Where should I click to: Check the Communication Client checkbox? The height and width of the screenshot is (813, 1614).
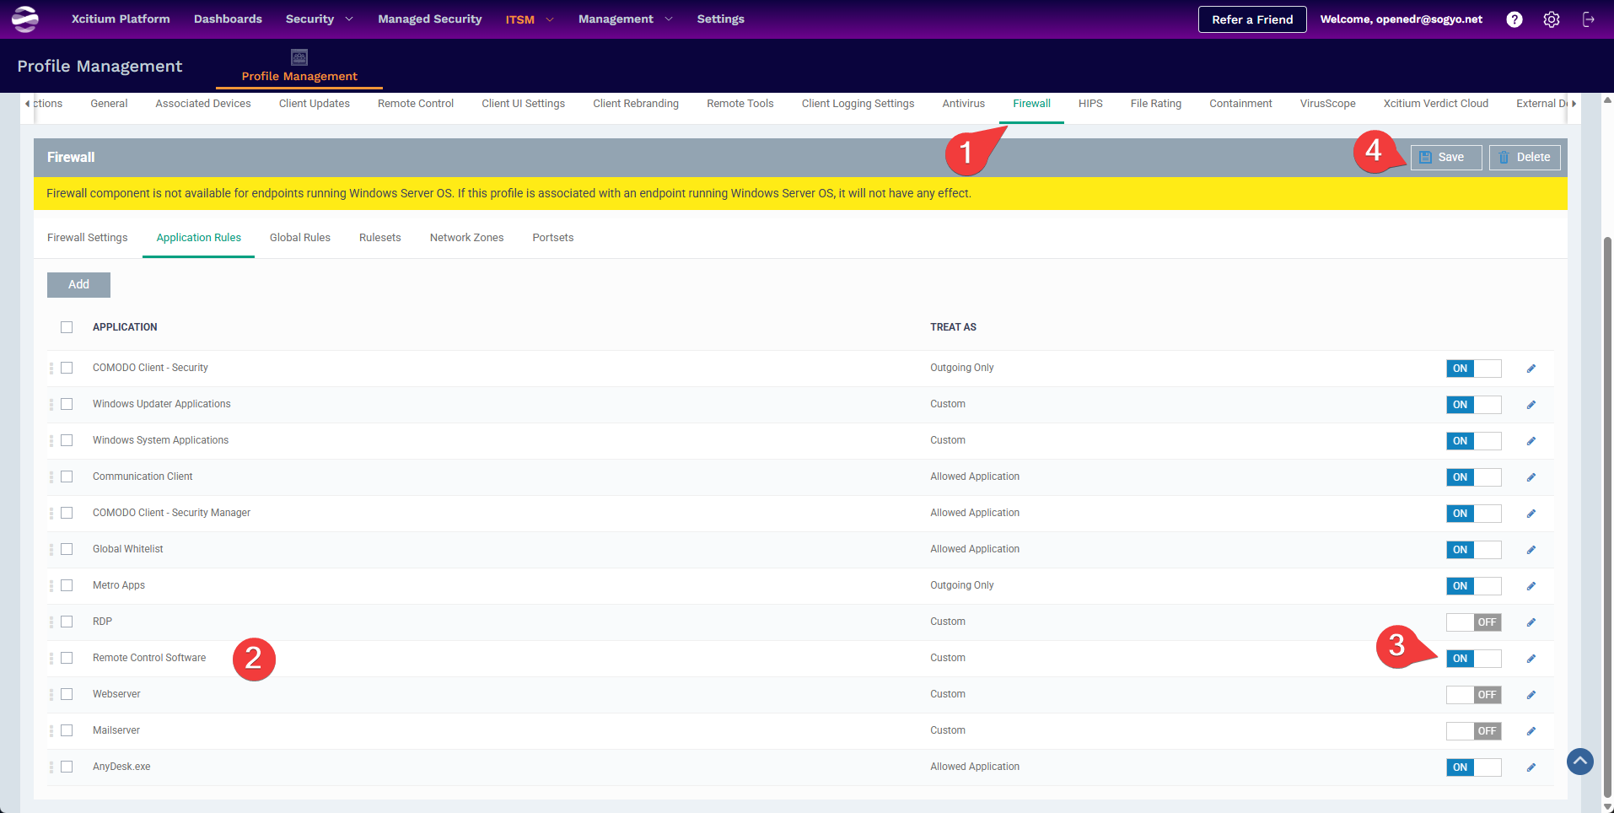point(67,476)
